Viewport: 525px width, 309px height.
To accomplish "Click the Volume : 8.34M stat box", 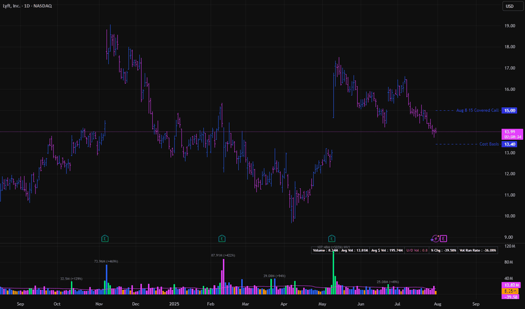I will (x=326, y=250).
